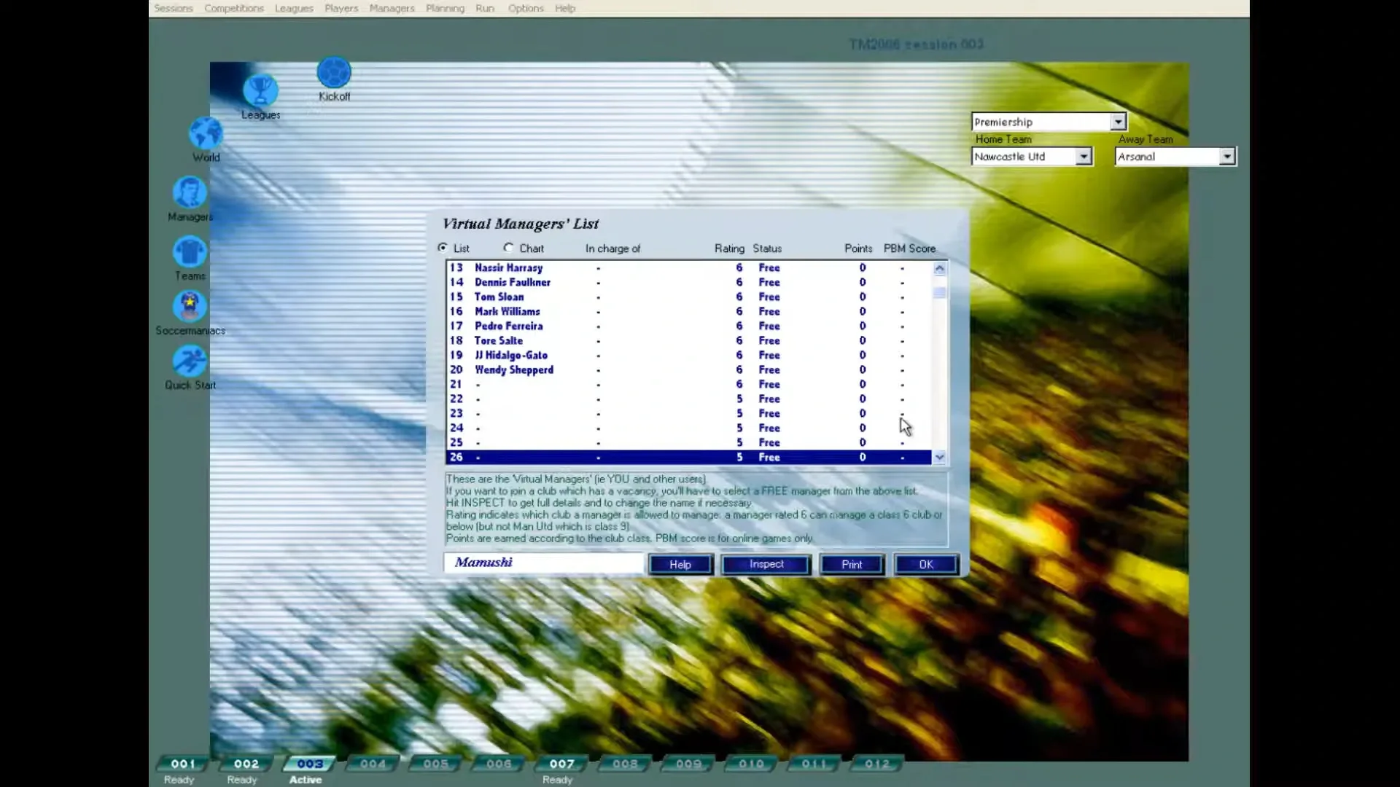Open the Competitions menu

pos(233,8)
